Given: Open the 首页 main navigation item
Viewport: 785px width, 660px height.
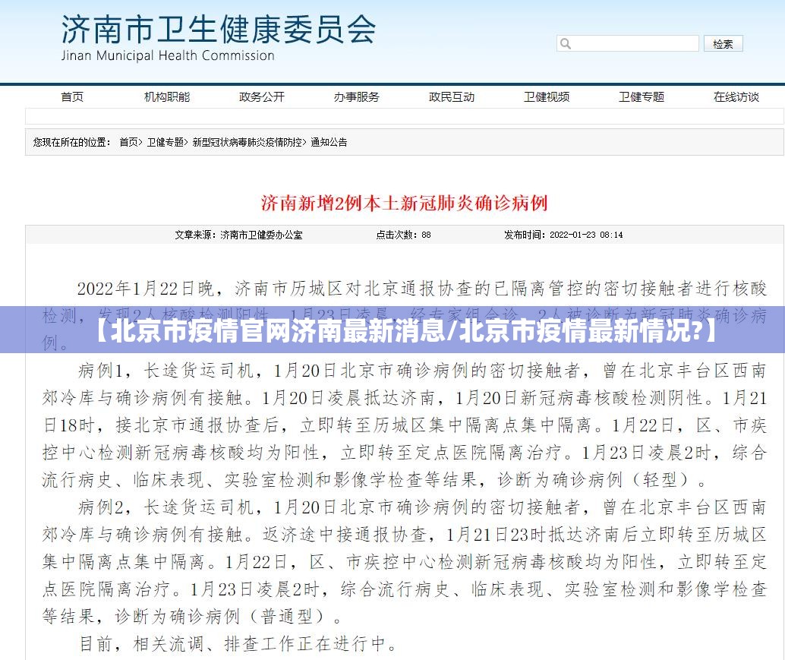Looking at the screenshot, I should pos(72,96).
